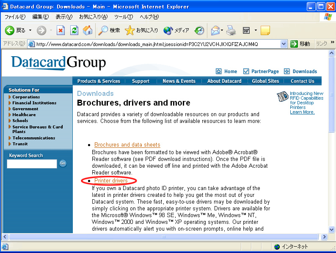336x253 pixels.
Task: Expand the リンク links toolbar chevron
Action: click(332, 42)
